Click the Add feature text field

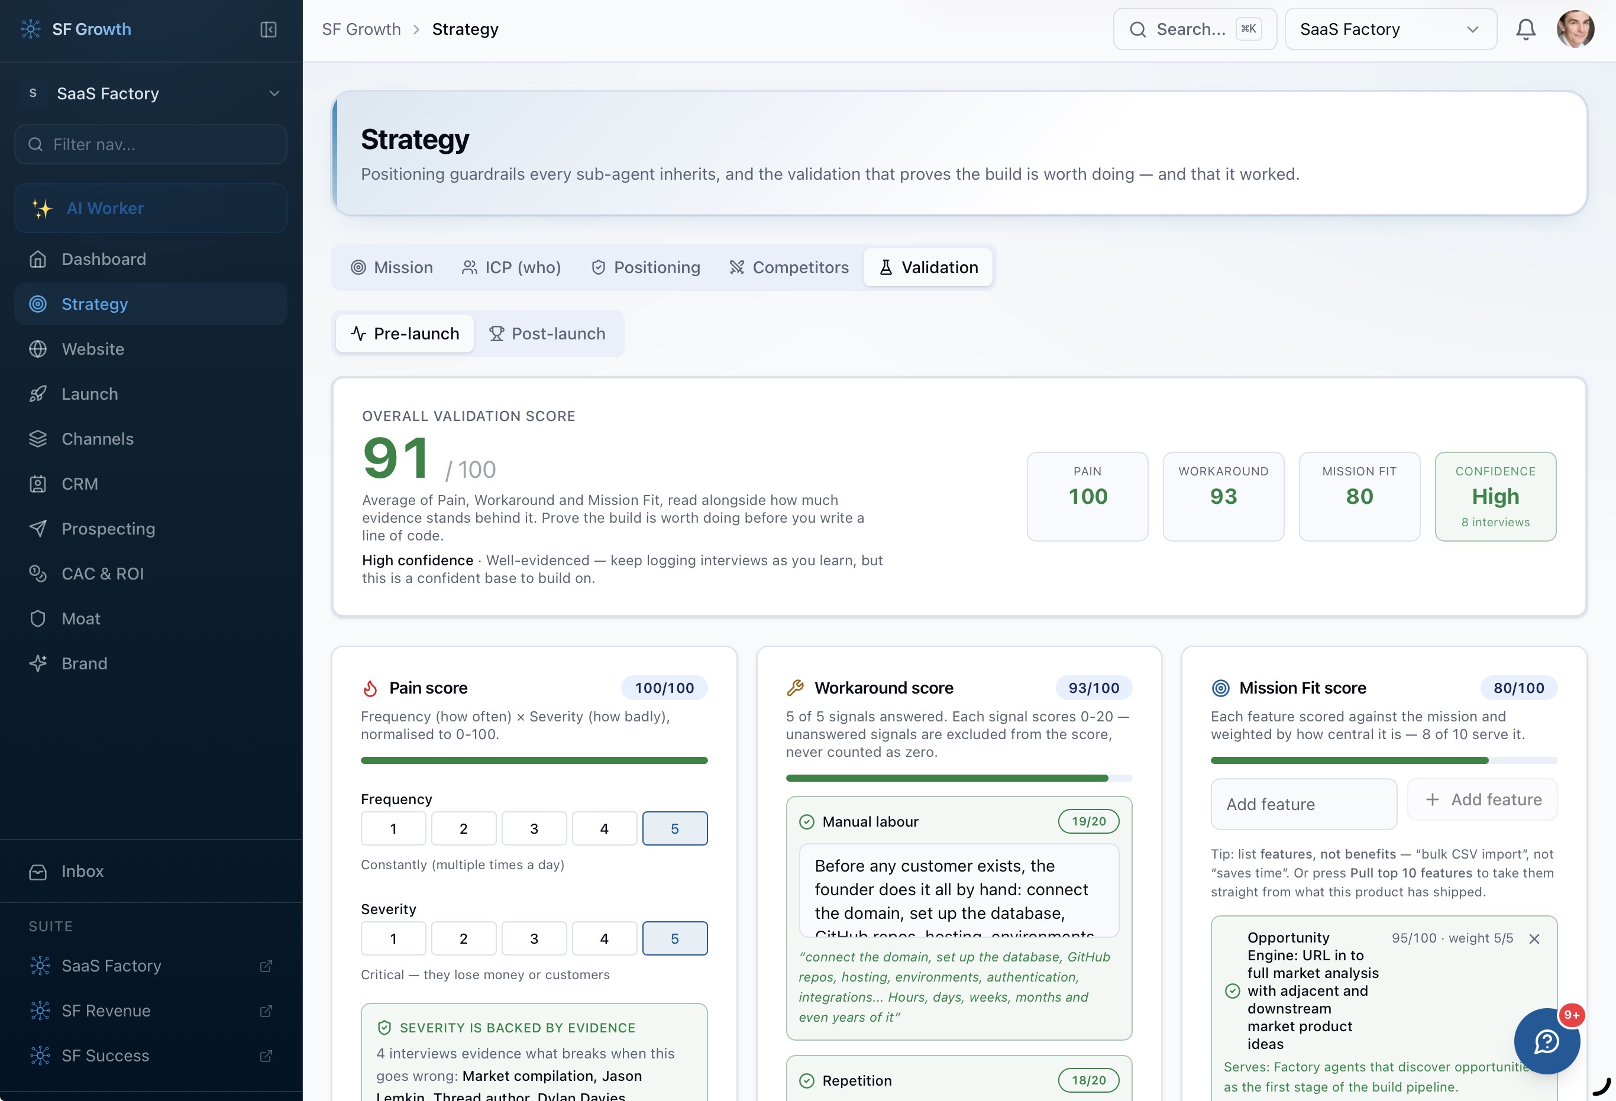[1304, 804]
